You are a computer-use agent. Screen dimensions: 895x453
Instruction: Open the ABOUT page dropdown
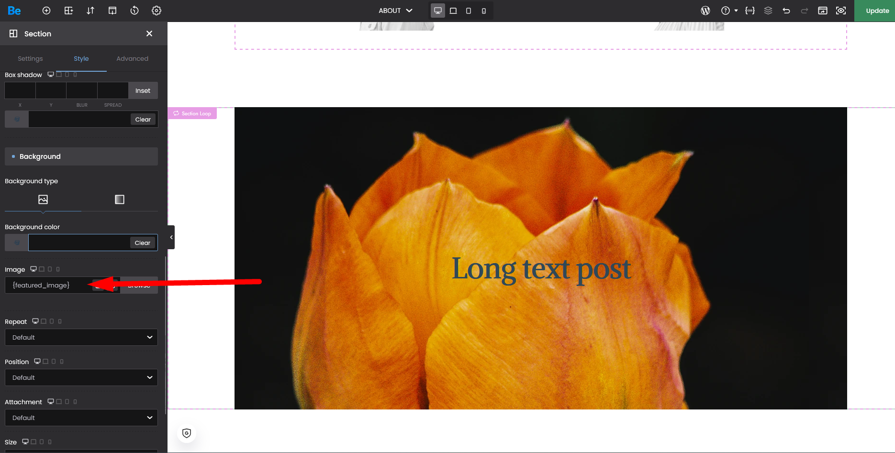tap(395, 11)
